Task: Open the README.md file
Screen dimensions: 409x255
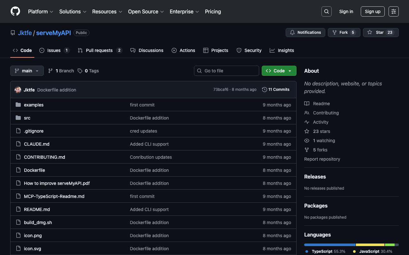Action: [x=37, y=209]
